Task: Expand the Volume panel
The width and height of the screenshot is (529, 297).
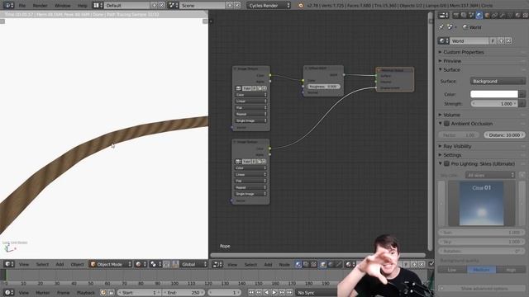Action: pos(451,115)
